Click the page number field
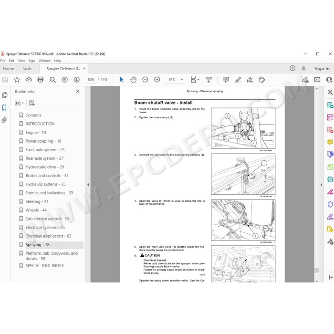 click(91, 80)
